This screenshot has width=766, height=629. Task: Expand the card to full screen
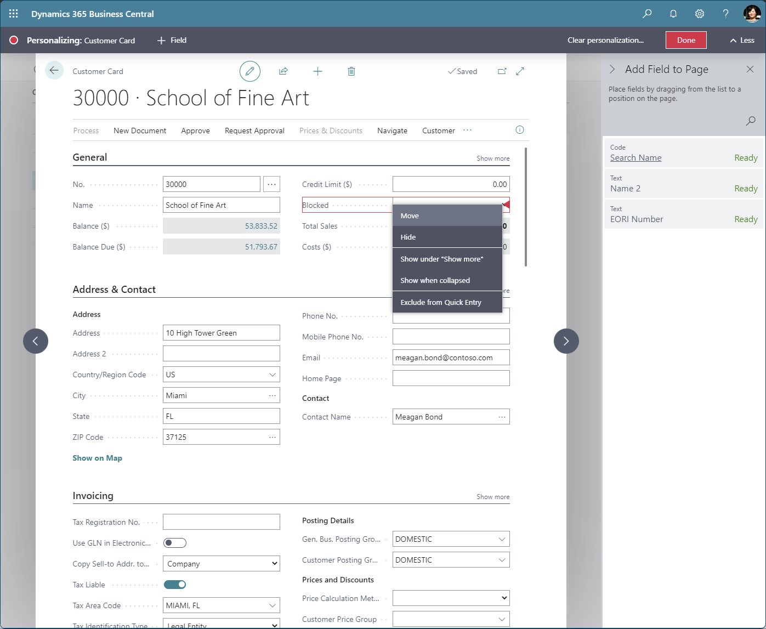520,71
